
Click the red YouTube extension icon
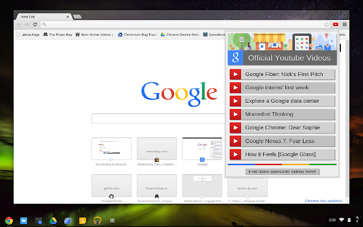click(x=335, y=24)
